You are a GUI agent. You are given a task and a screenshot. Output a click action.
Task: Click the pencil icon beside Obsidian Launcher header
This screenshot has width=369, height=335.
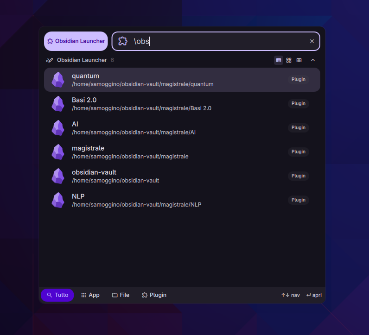[x=50, y=60]
